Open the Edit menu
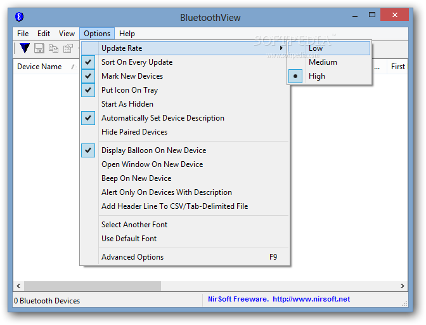The image size is (426, 325). click(44, 34)
